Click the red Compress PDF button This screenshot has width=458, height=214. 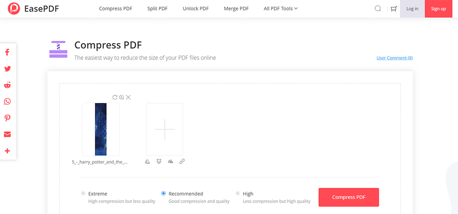click(349, 197)
